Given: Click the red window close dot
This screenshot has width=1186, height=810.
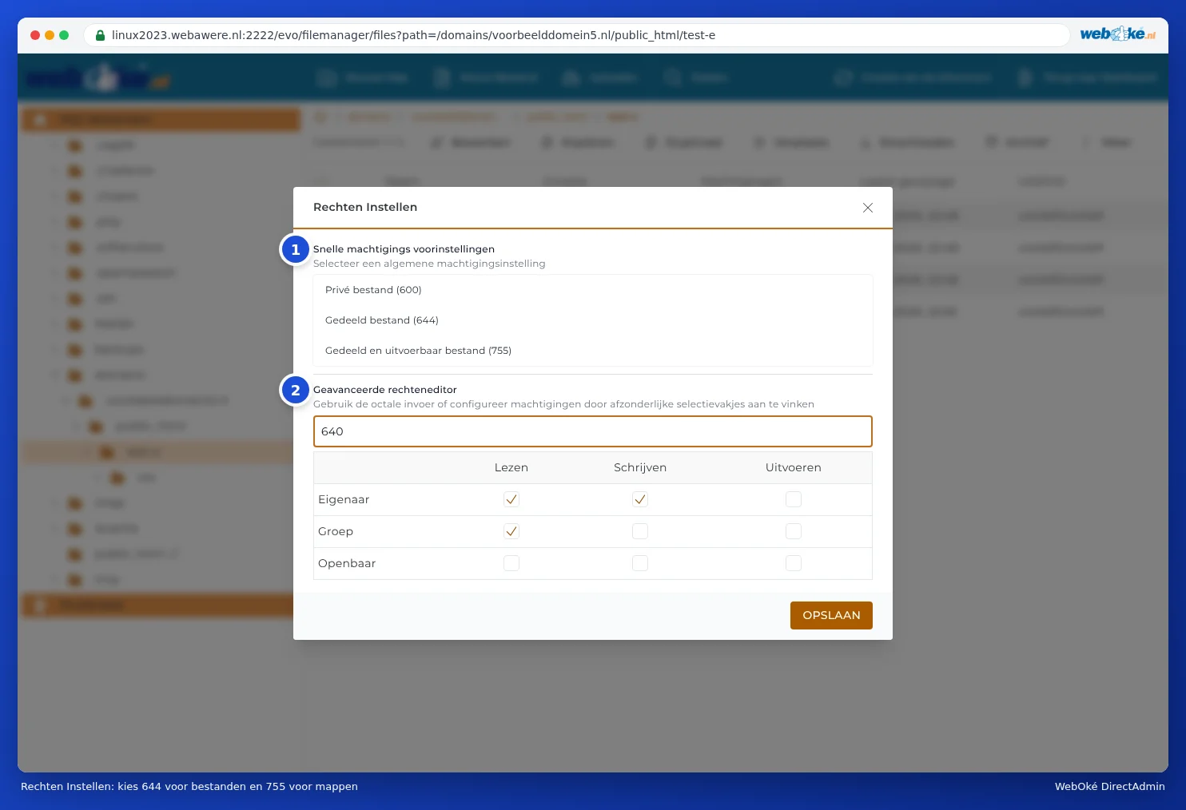Looking at the screenshot, I should click(35, 35).
